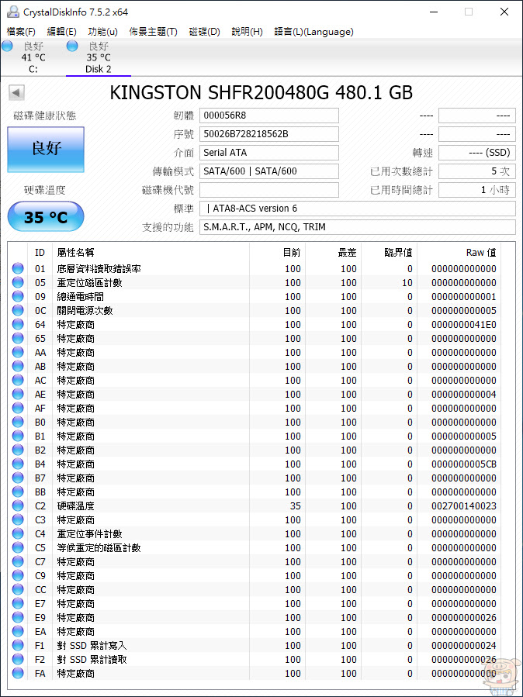
Task: Click the blue status orb for ID AB
Action: click(x=18, y=366)
